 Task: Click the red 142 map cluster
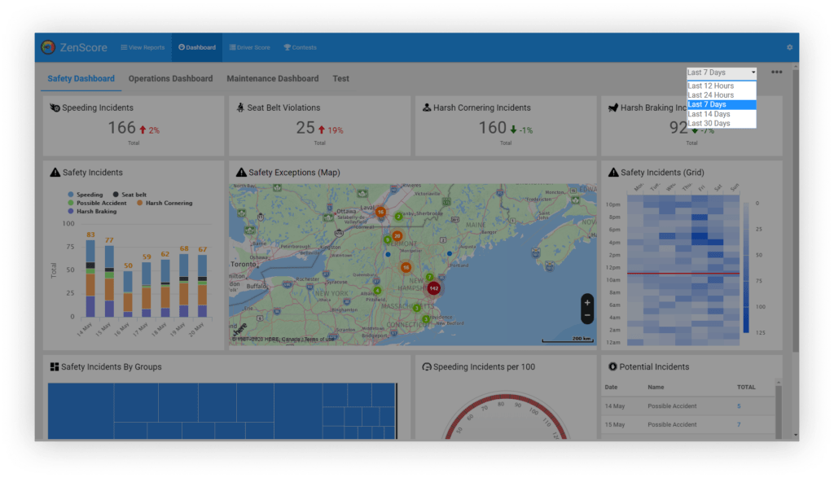pos(434,288)
